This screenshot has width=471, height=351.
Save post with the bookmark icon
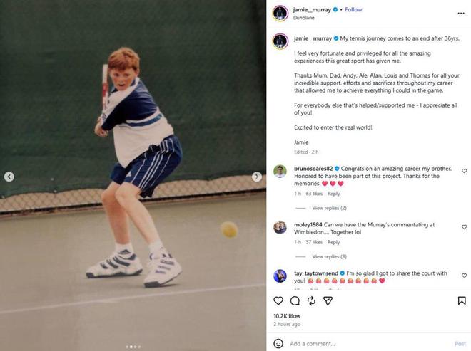[462, 301]
